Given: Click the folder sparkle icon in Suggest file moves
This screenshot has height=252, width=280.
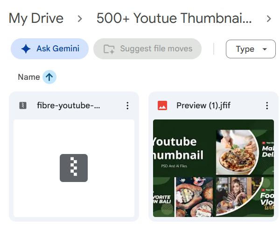Looking at the screenshot, I should 109,49.
